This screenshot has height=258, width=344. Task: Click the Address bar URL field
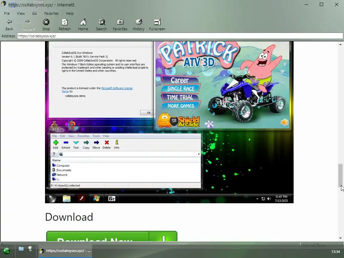(180, 36)
